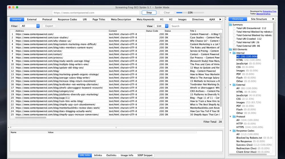Switch to the Page Titles tab
285x159 pixels.
pos(99,20)
